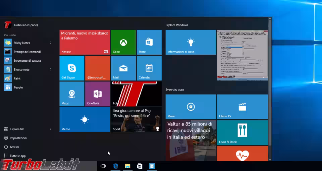Screen dimensions: 322x171
Task: Open the Xbox tile
Action: (x=123, y=42)
